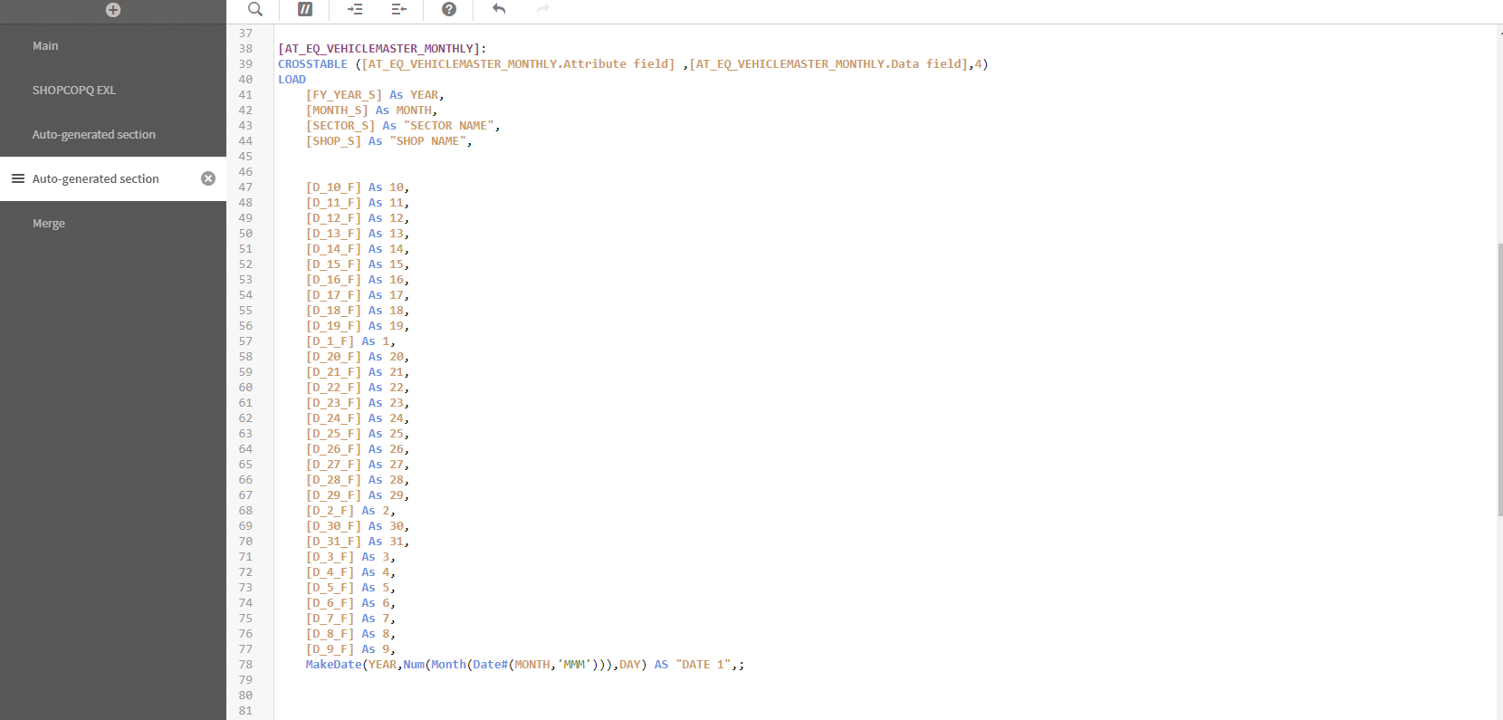Place cursor on the LOAD keyword
Image resolution: width=1503 pixels, height=720 pixels.
coord(292,80)
